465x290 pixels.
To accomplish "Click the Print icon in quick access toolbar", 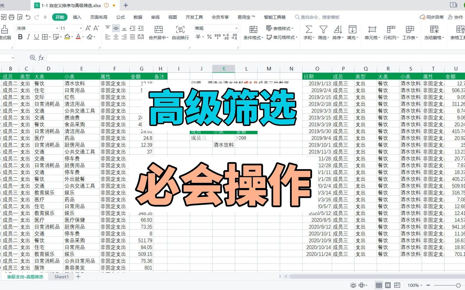I will point(12,17).
